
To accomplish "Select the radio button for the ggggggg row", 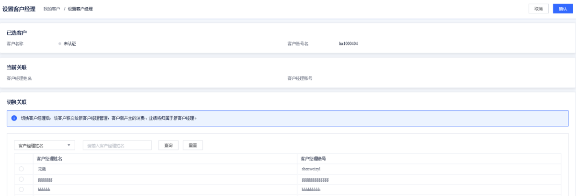I will point(22,179).
